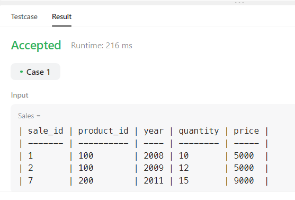Click the quantity column header
295x200 pixels.
point(199,131)
